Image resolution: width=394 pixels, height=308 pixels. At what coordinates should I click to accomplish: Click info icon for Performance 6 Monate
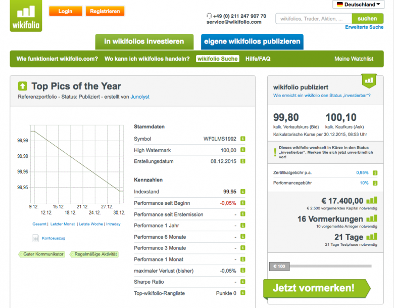[243, 237]
